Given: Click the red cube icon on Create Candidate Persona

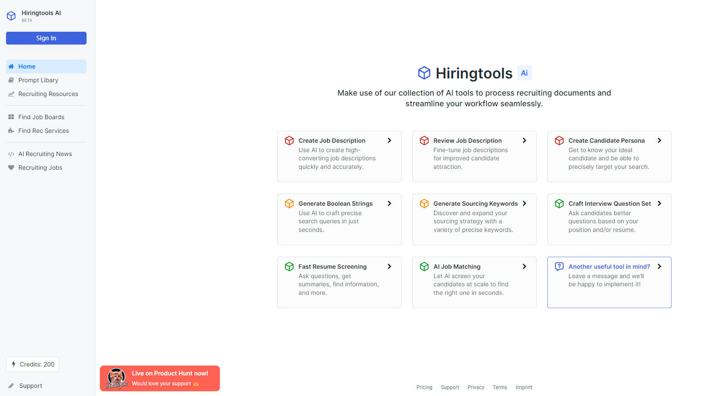Looking at the screenshot, I should (x=559, y=141).
